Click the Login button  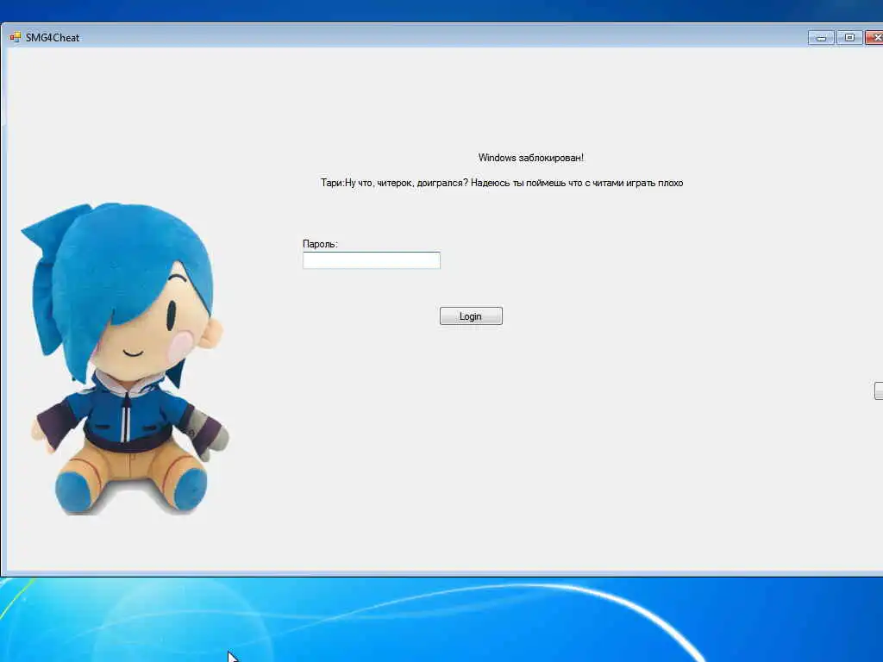point(471,315)
